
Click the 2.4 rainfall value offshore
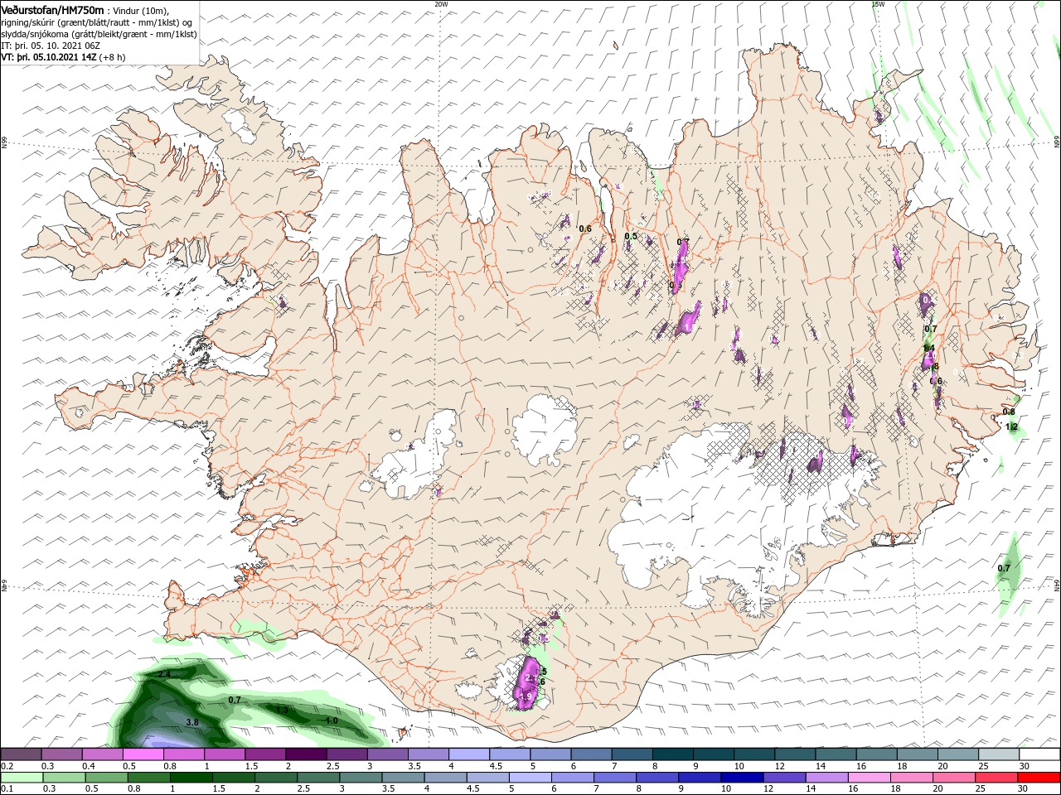[x=164, y=675]
